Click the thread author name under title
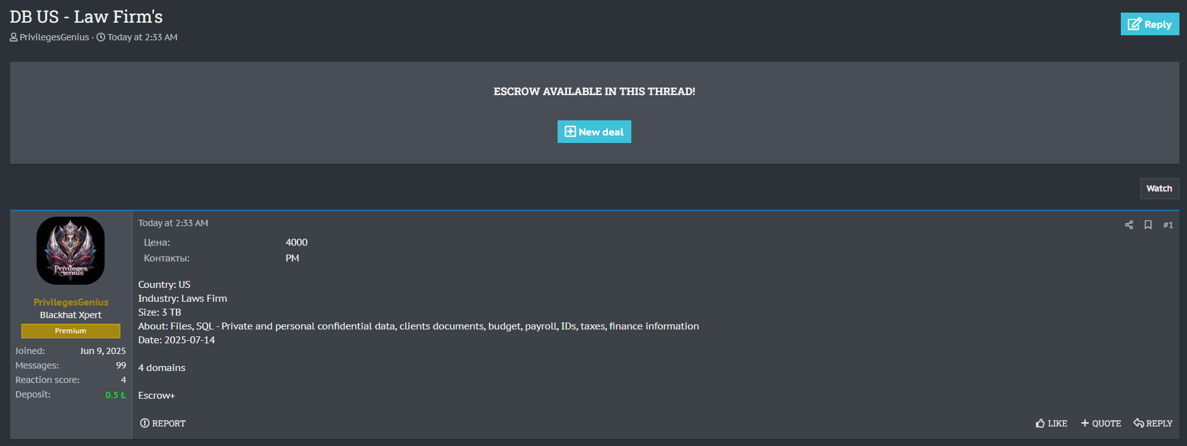This screenshot has width=1187, height=446. (x=54, y=38)
